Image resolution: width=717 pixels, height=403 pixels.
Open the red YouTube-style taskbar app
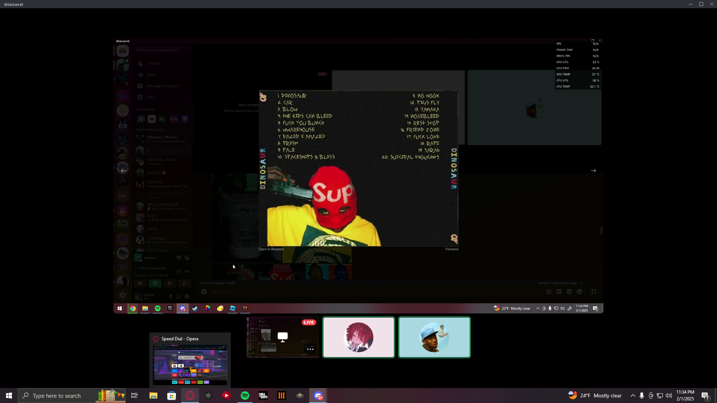point(227,396)
